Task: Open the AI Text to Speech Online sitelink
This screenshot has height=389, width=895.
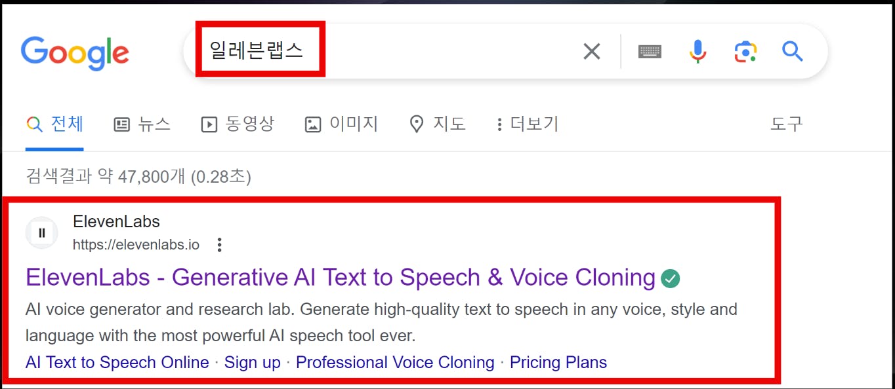Action: pyautogui.click(x=117, y=362)
